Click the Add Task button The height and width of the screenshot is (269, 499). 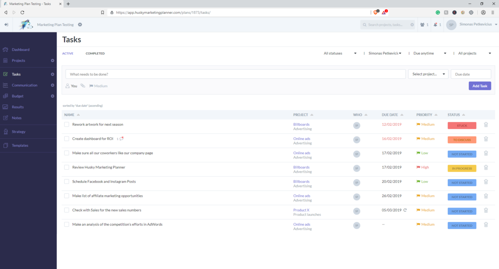point(480,86)
